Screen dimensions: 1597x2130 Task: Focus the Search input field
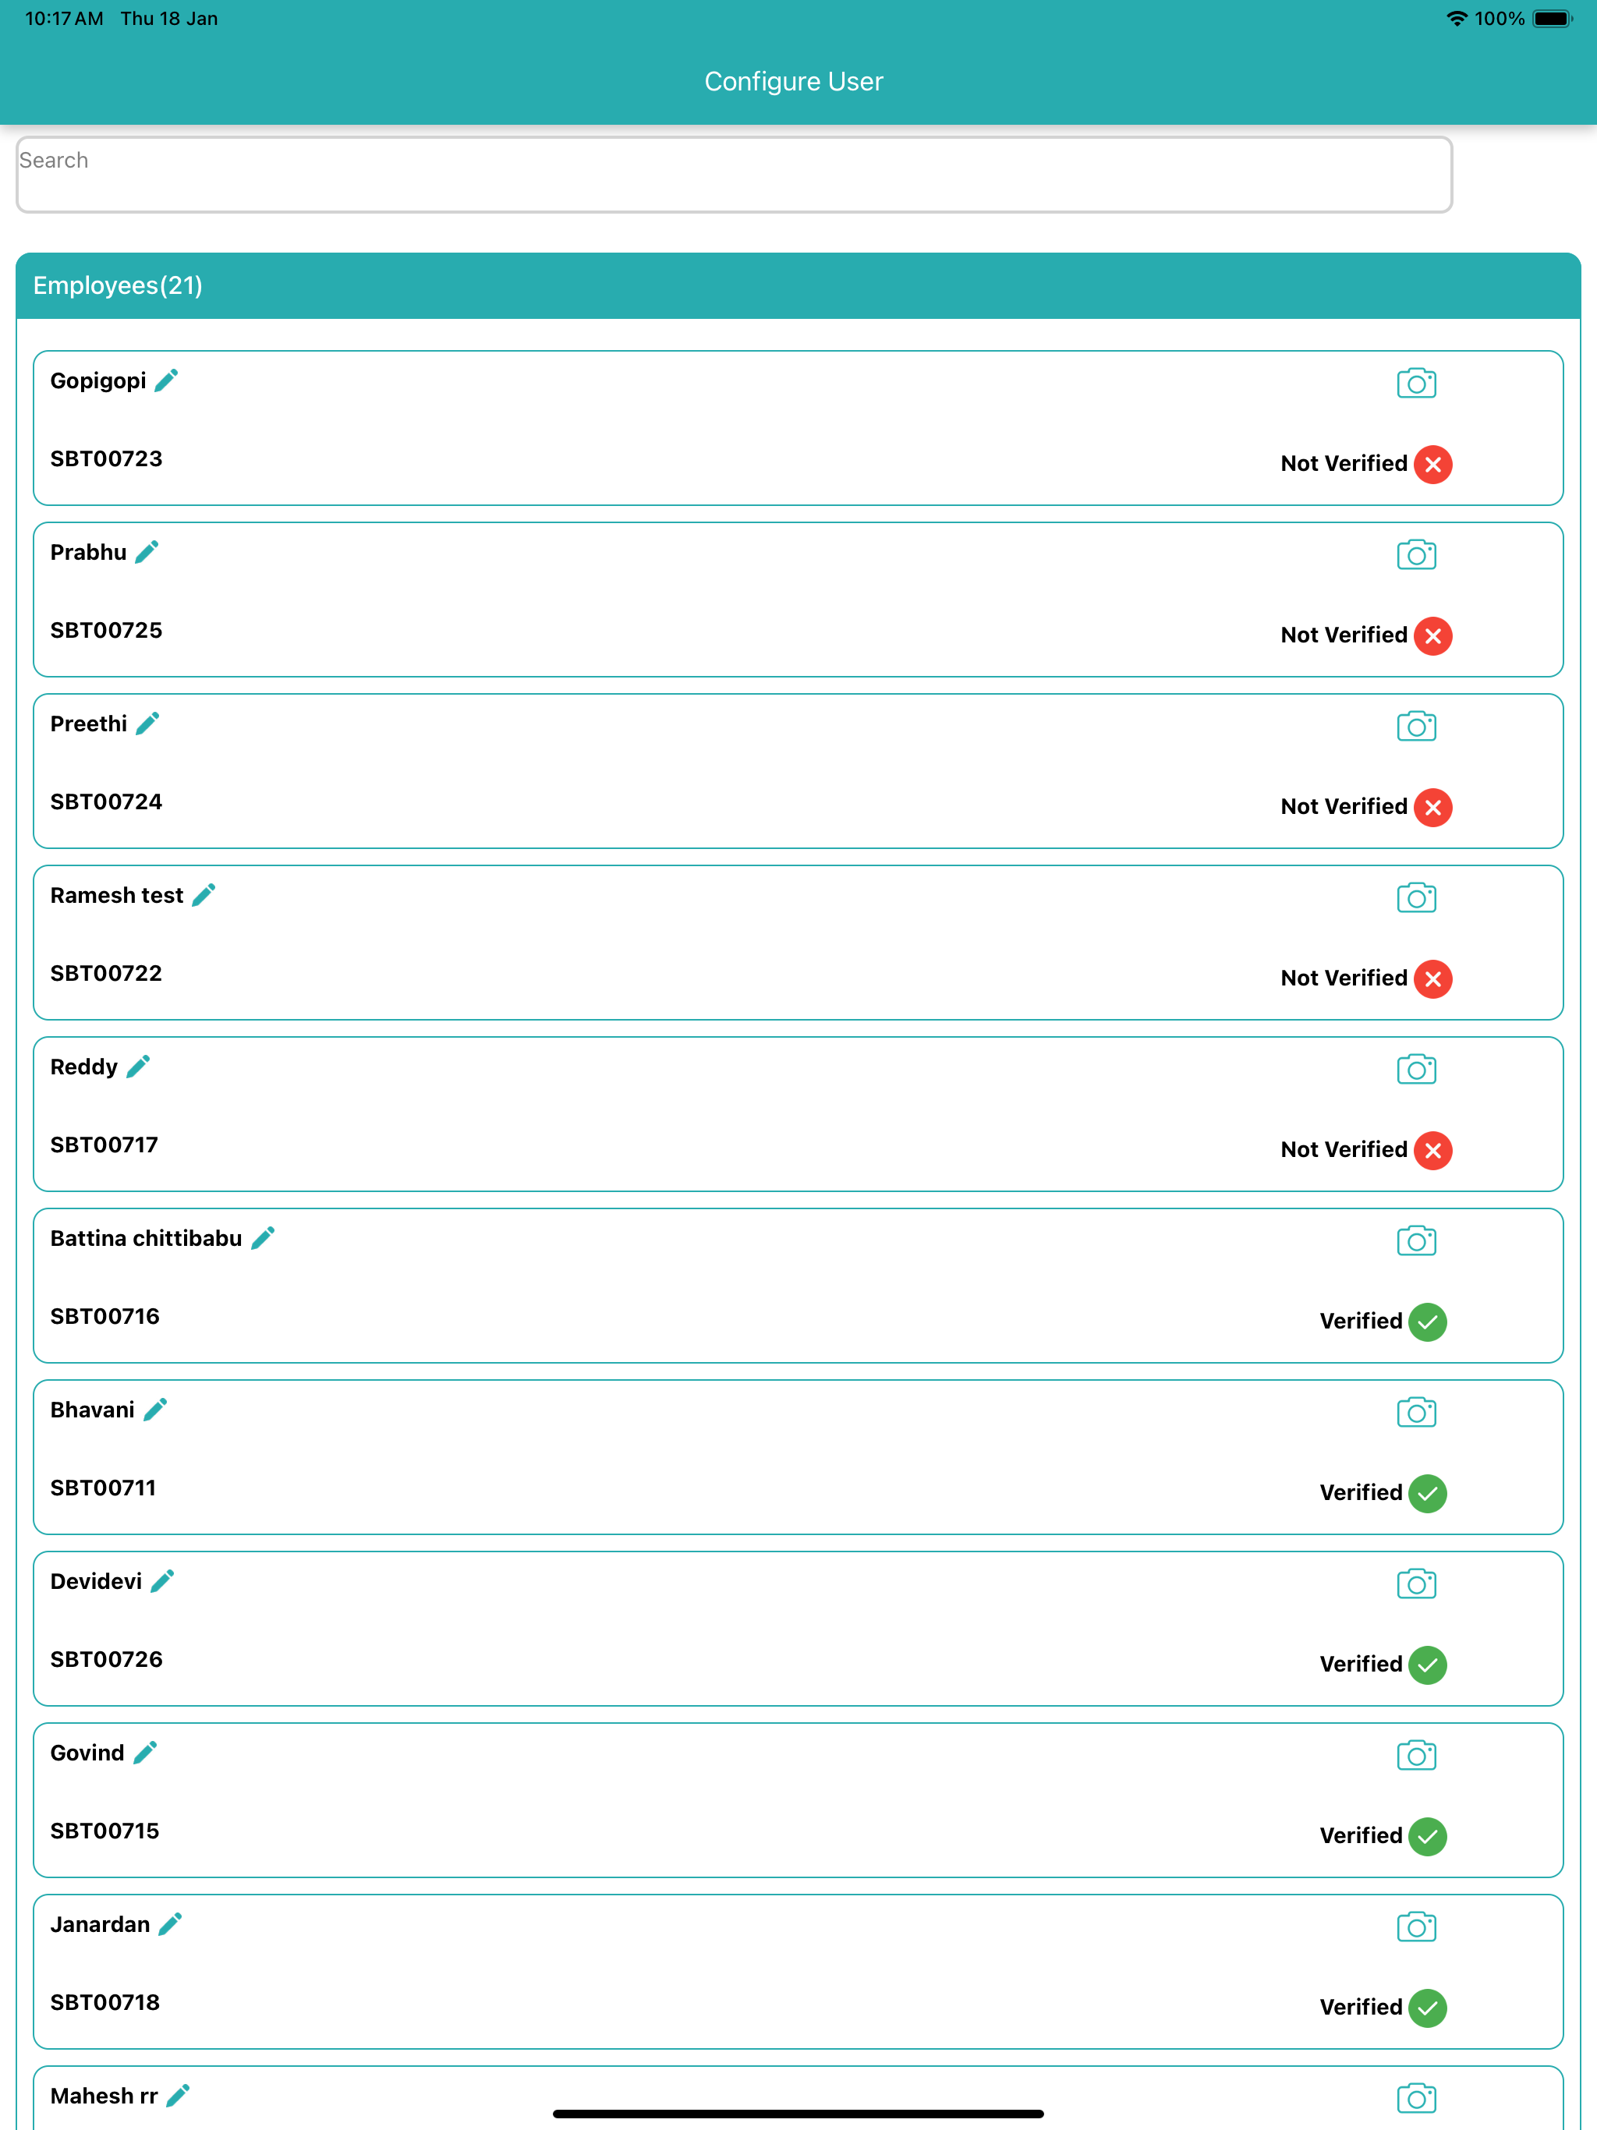click(x=734, y=175)
